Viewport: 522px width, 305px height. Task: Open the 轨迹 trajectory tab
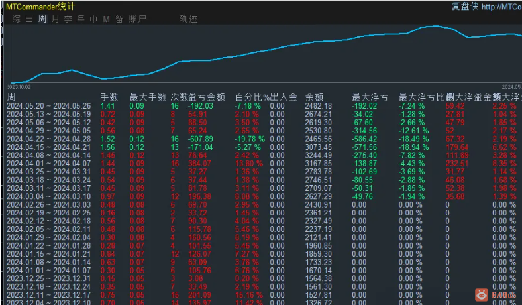[188, 19]
